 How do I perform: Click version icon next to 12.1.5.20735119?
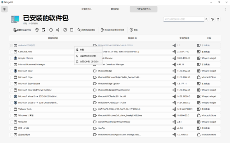[174, 109]
